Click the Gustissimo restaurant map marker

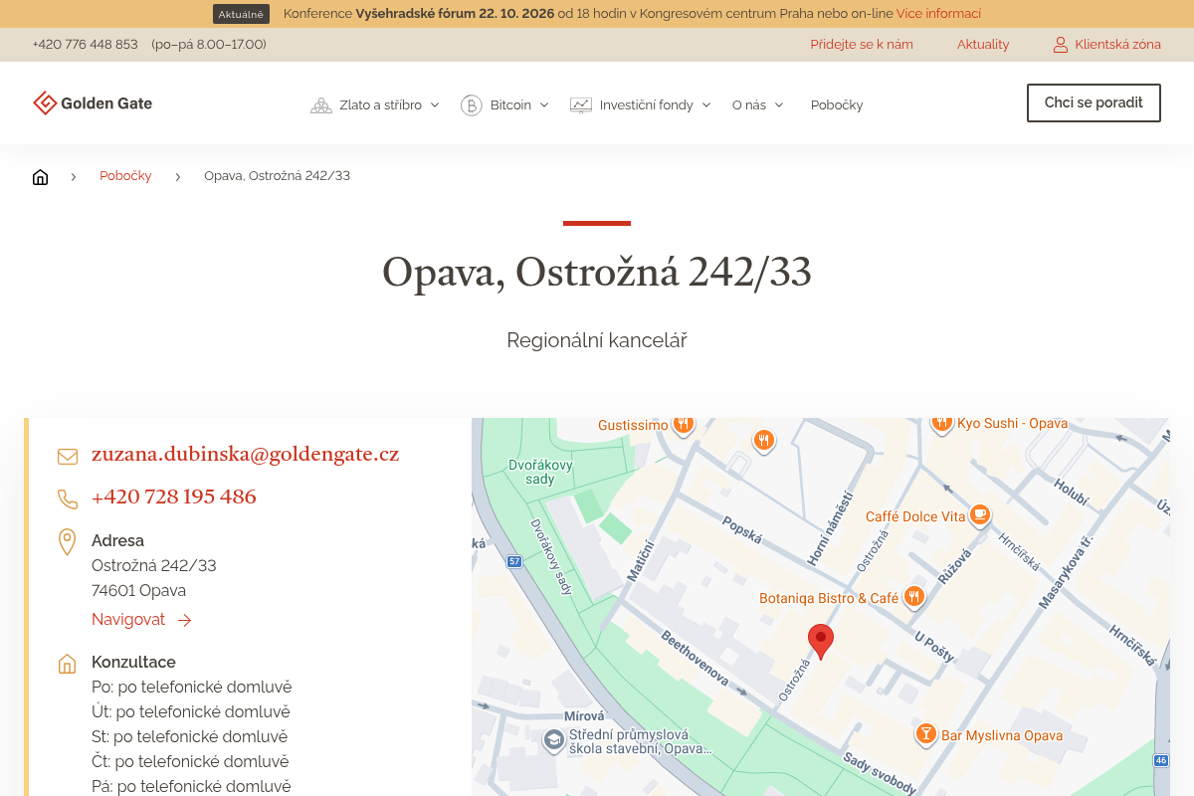[683, 424]
